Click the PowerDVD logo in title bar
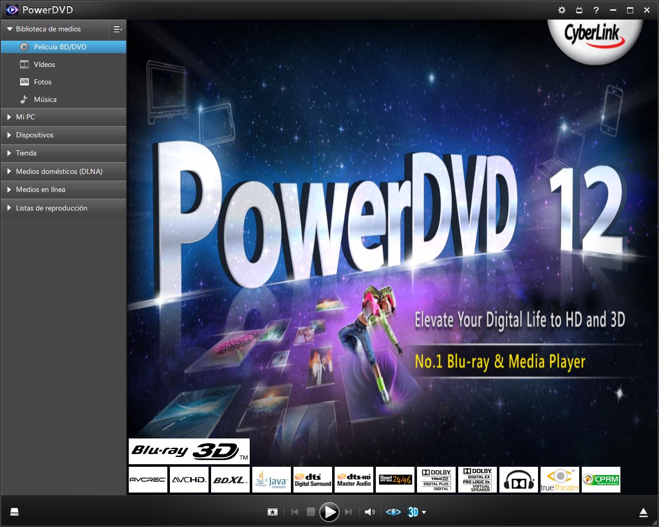The height and width of the screenshot is (527, 659). 12,10
